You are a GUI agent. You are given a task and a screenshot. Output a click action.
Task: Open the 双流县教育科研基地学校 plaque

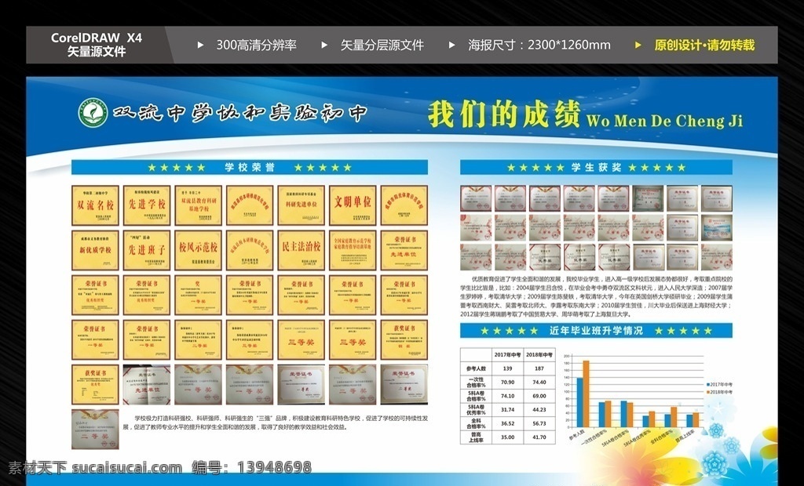click(x=199, y=205)
